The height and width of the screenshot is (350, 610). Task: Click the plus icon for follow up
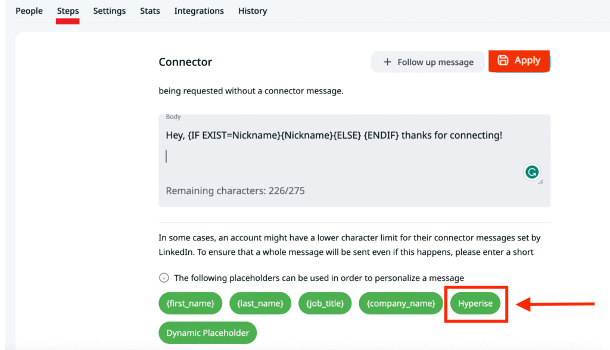pyautogui.click(x=387, y=62)
